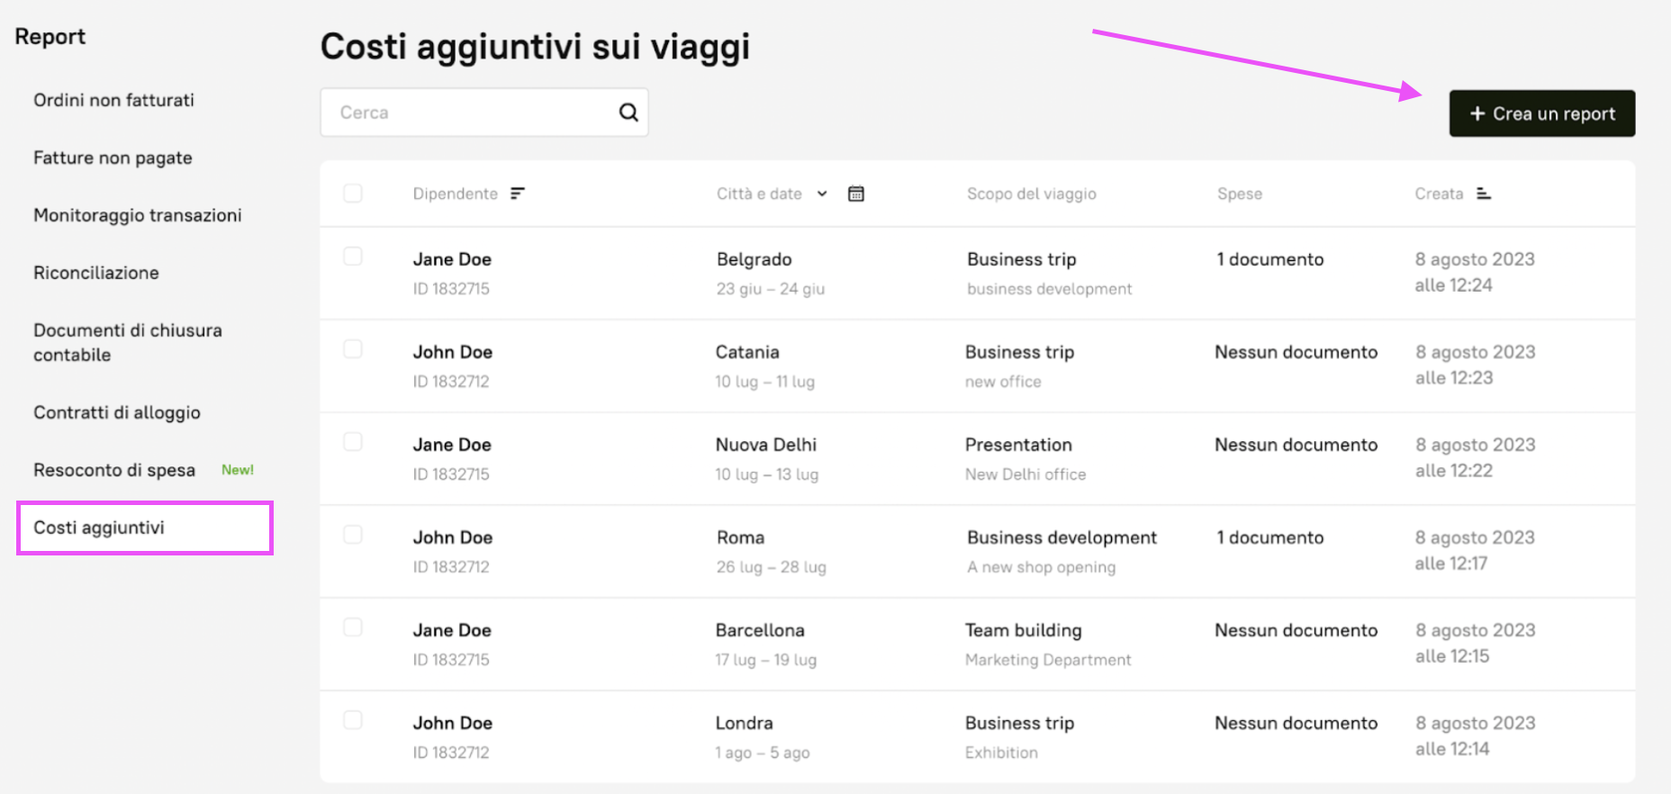Sort by Creata column sort icon
Image resolution: width=1671 pixels, height=794 pixels.
1484,194
